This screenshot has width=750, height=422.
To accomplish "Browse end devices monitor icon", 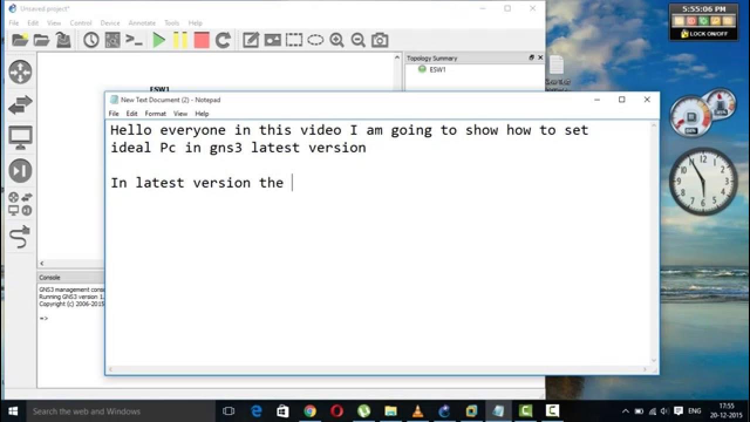I will pos(21,138).
